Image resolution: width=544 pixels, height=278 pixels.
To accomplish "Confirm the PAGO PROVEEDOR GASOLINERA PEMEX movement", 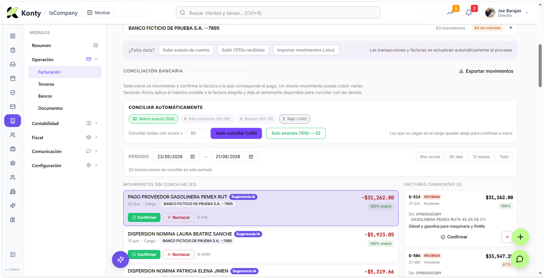I will point(144,217).
